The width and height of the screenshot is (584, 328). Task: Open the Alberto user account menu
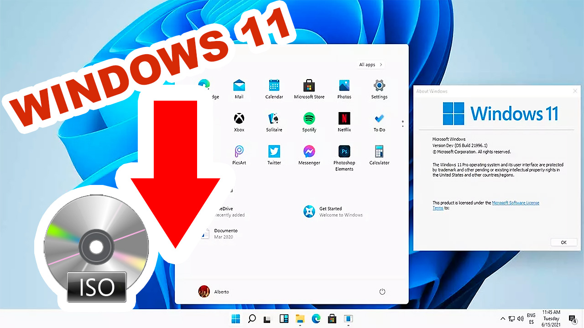[214, 292]
